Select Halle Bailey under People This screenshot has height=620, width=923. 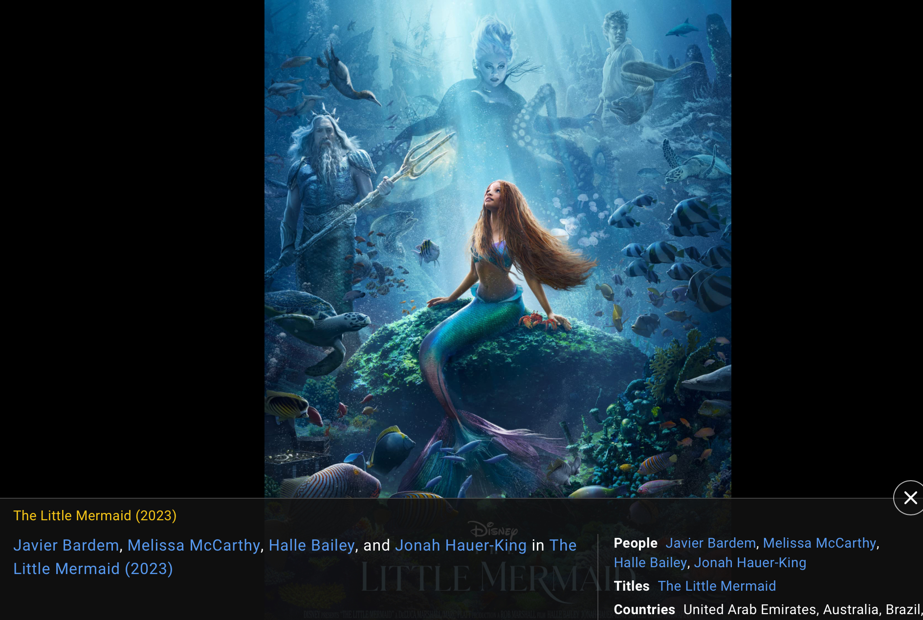(x=650, y=563)
